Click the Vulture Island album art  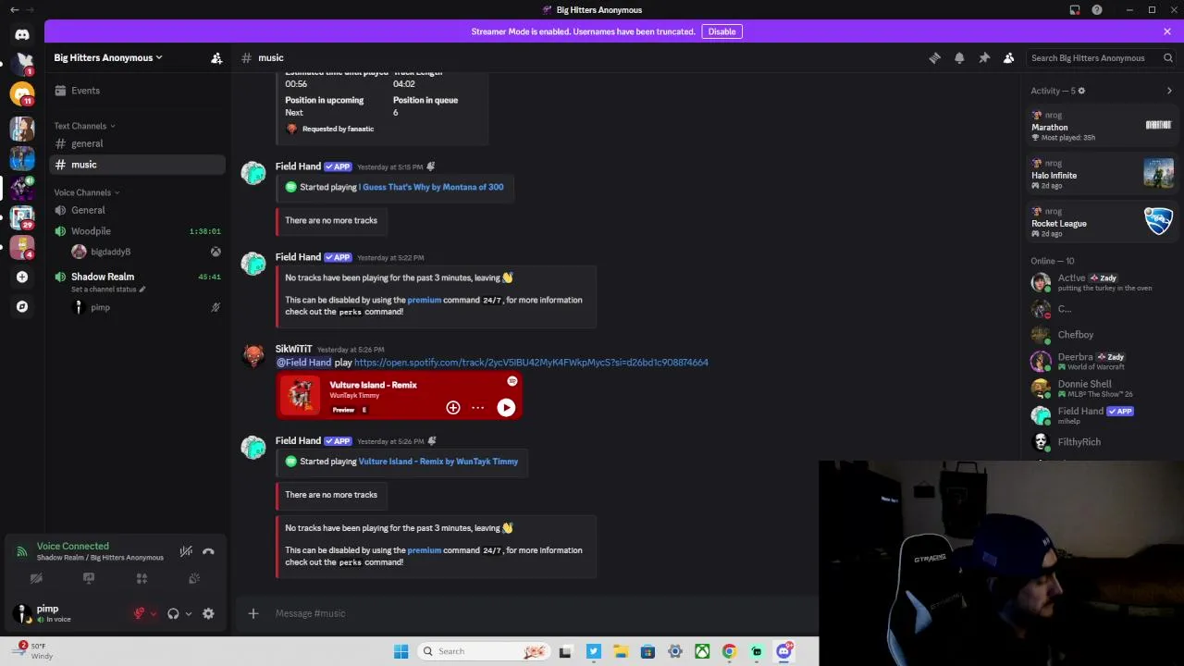301,396
